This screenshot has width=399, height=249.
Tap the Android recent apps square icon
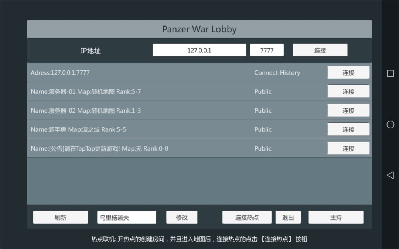391,73
